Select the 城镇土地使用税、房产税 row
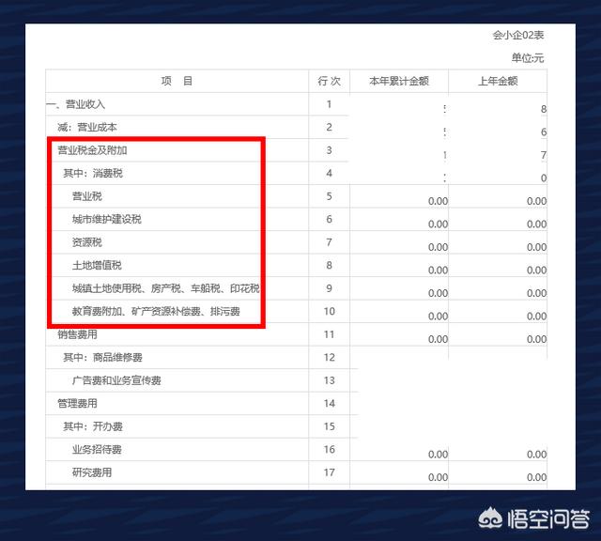 pos(165,288)
